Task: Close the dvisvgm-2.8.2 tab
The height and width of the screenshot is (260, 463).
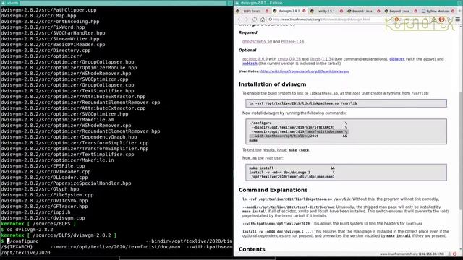Action: (304, 12)
